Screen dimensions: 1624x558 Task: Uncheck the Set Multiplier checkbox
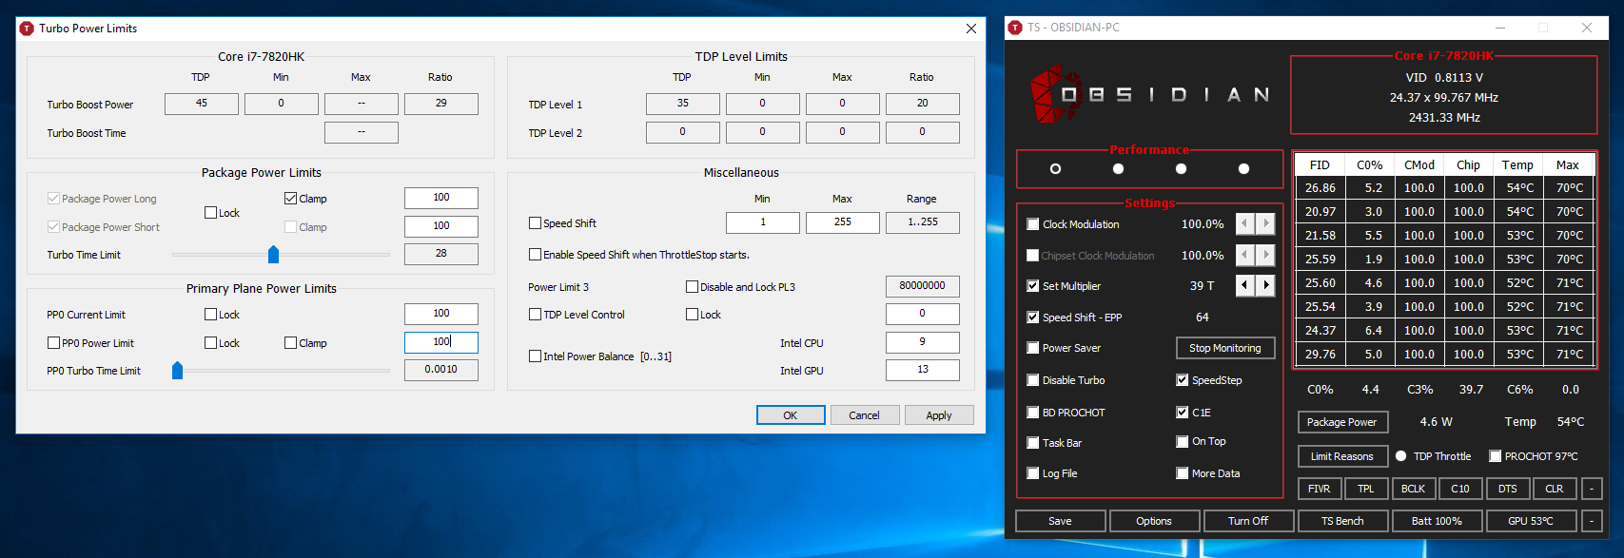[x=1033, y=286]
